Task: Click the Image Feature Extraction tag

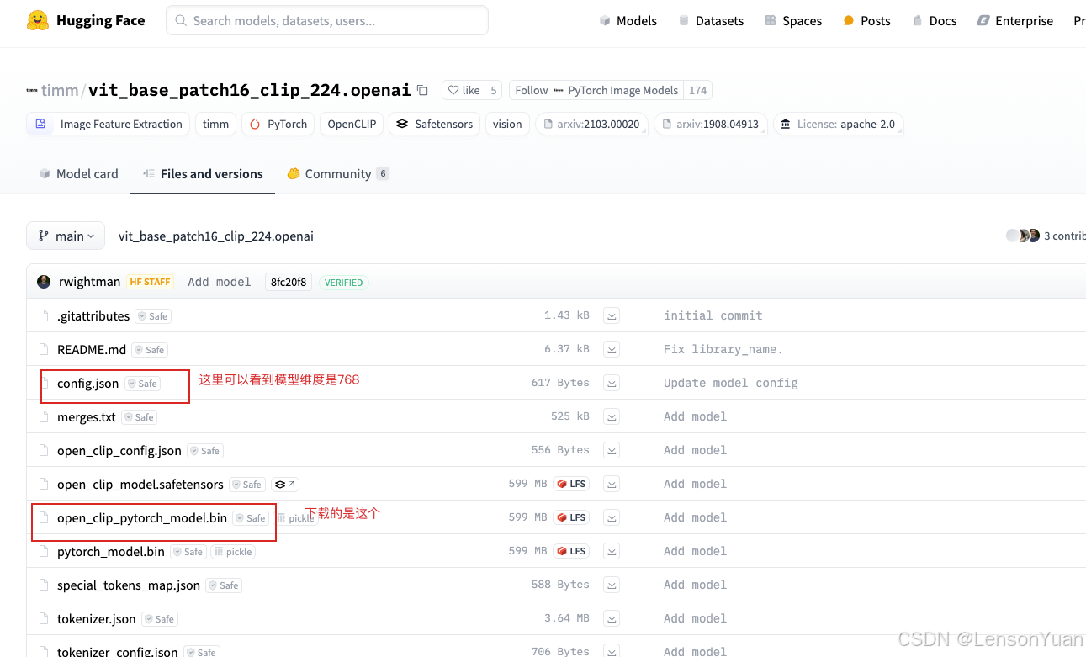Action: (x=109, y=124)
